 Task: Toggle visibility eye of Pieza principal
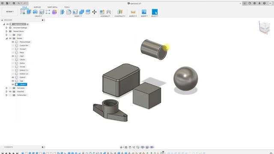coord(13,42)
